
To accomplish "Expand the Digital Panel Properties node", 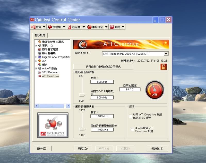I will tap(36, 57).
